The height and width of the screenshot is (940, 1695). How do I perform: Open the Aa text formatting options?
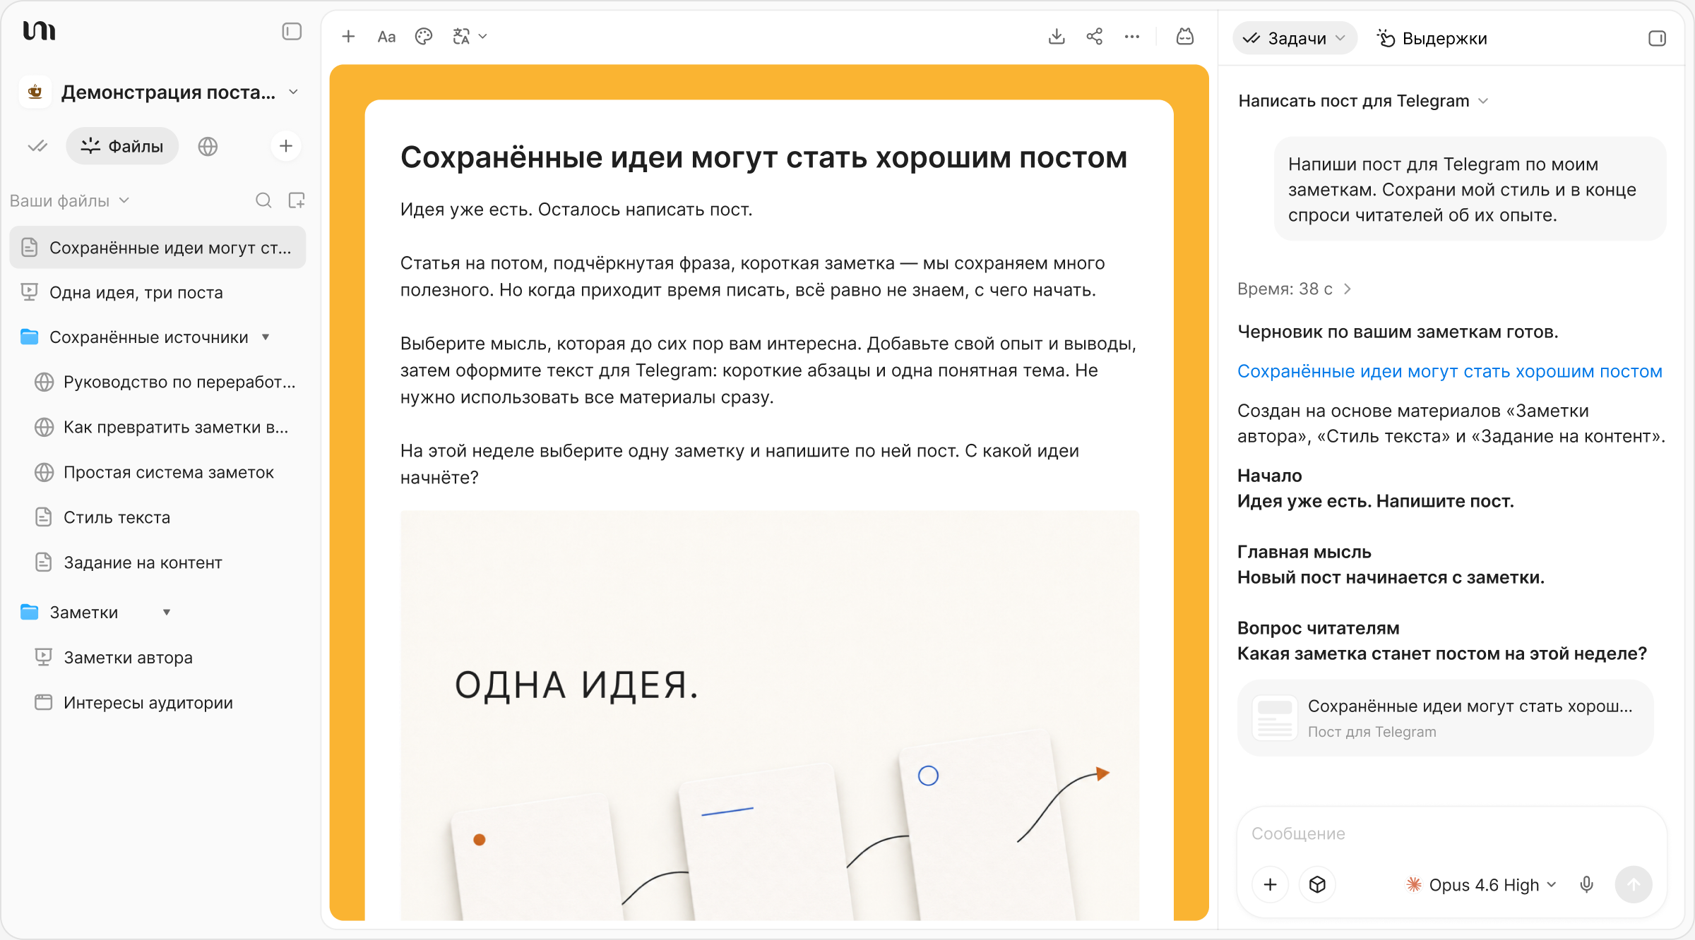(x=386, y=37)
